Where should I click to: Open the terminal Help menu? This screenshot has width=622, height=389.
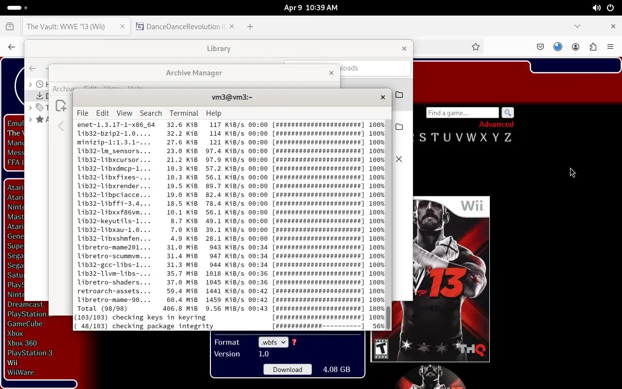(213, 113)
